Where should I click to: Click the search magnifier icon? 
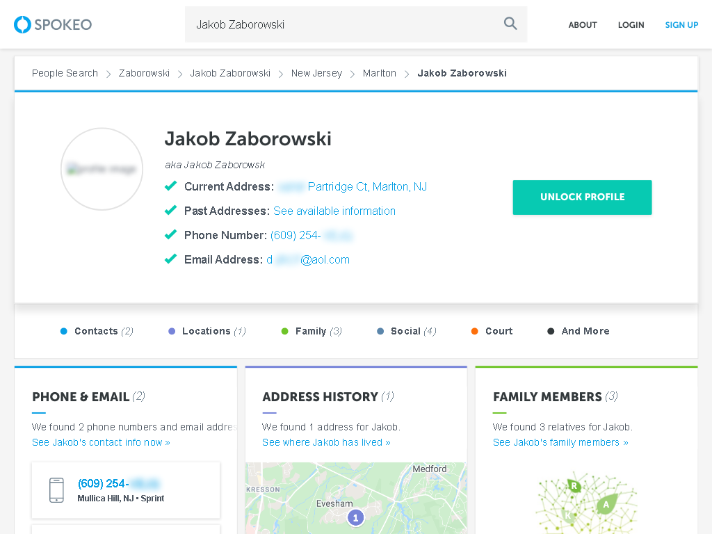[x=510, y=24]
